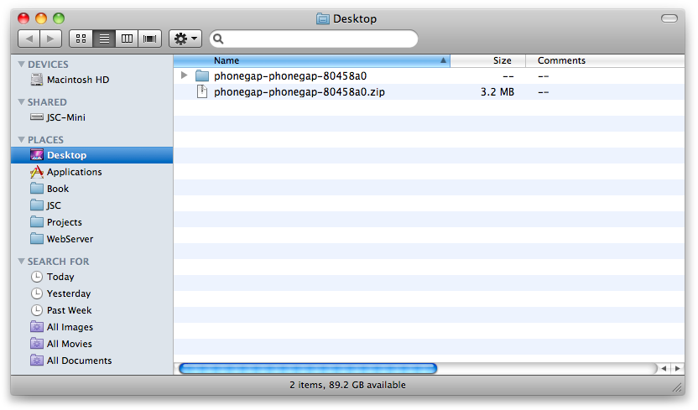The height and width of the screenshot is (410, 698).
Task: Switch to Cover Flow view
Action: pos(150,39)
